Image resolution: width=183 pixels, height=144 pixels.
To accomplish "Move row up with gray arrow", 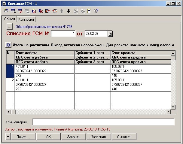I will (62, 11).
